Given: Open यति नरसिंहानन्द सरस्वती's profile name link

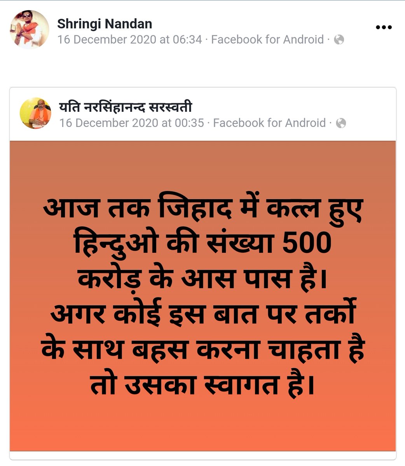Looking at the screenshot, I should (126, 107).
